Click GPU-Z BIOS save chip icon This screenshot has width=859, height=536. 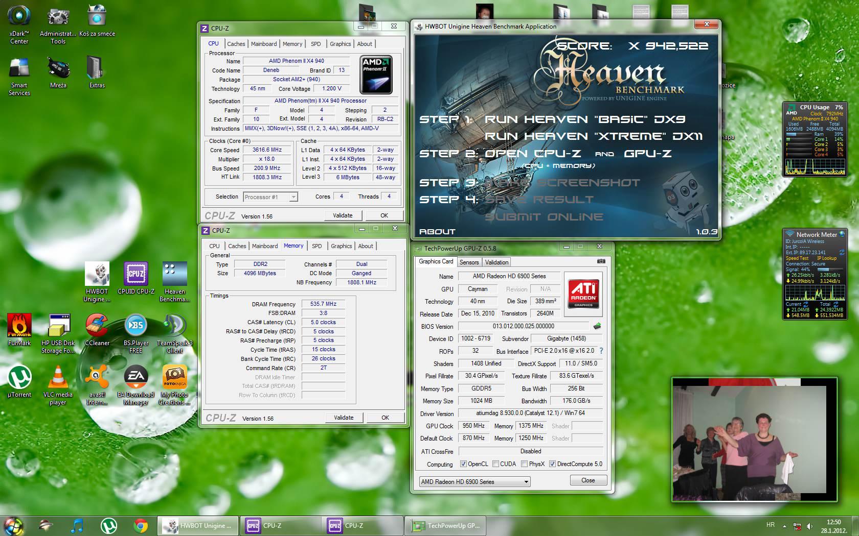[x=597, y=326]
